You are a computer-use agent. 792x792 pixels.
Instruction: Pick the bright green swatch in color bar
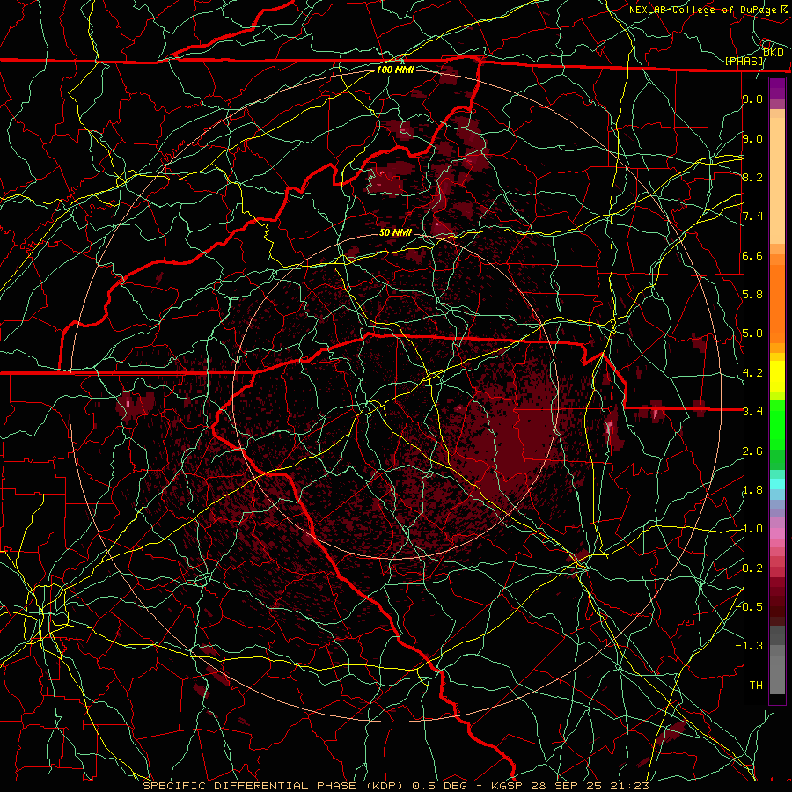[x=777, y=426]
